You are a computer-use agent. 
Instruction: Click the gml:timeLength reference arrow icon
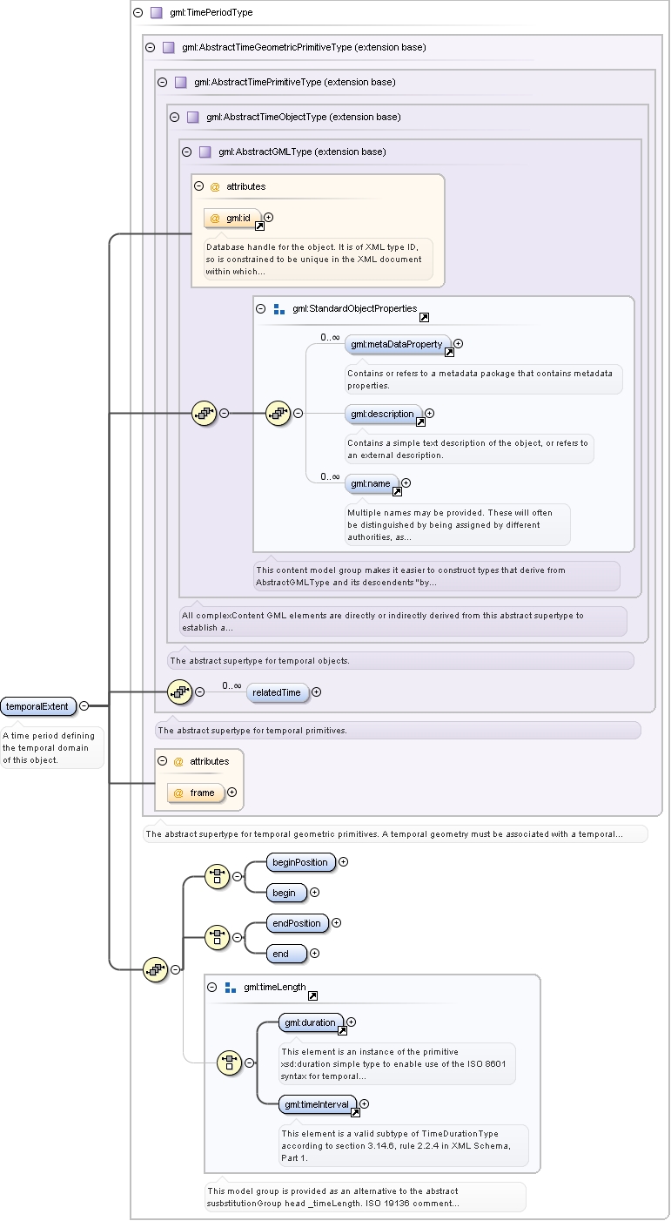312,995
